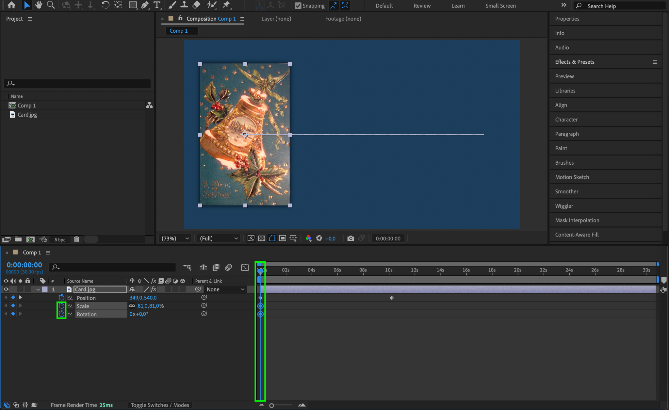This screenshot has height=410, width=669.
Task: Click Toggle Switches / Modes button
Action: coord(160,405)
